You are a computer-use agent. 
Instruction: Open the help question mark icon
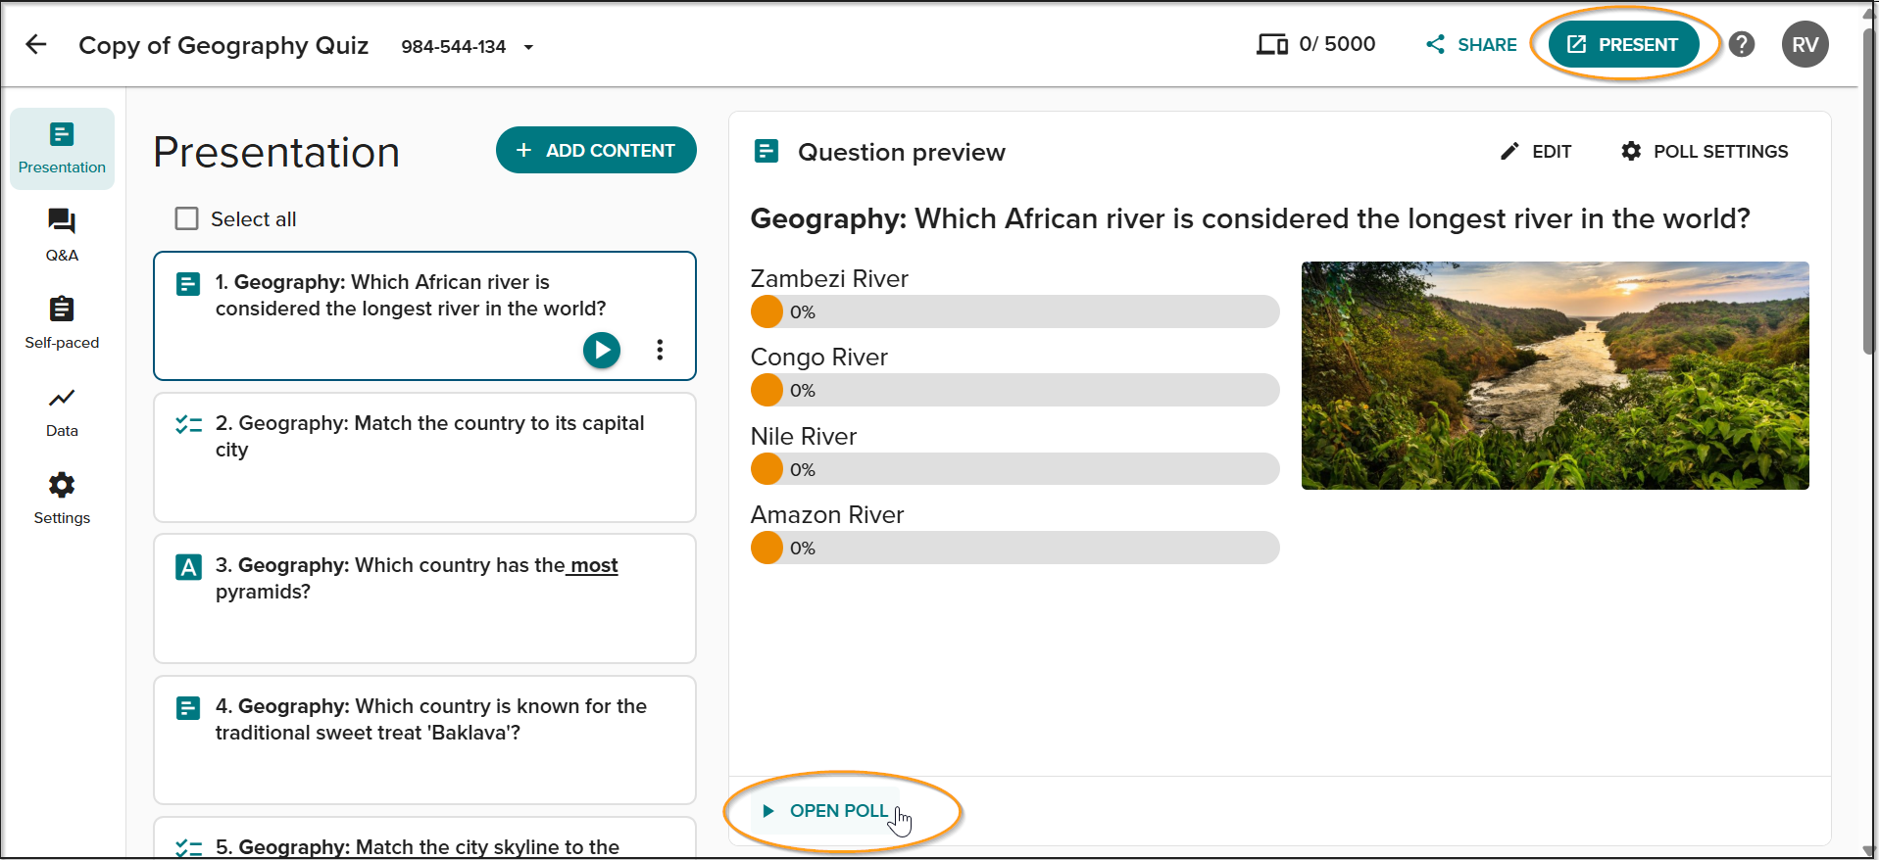[x=1742, y=44]
